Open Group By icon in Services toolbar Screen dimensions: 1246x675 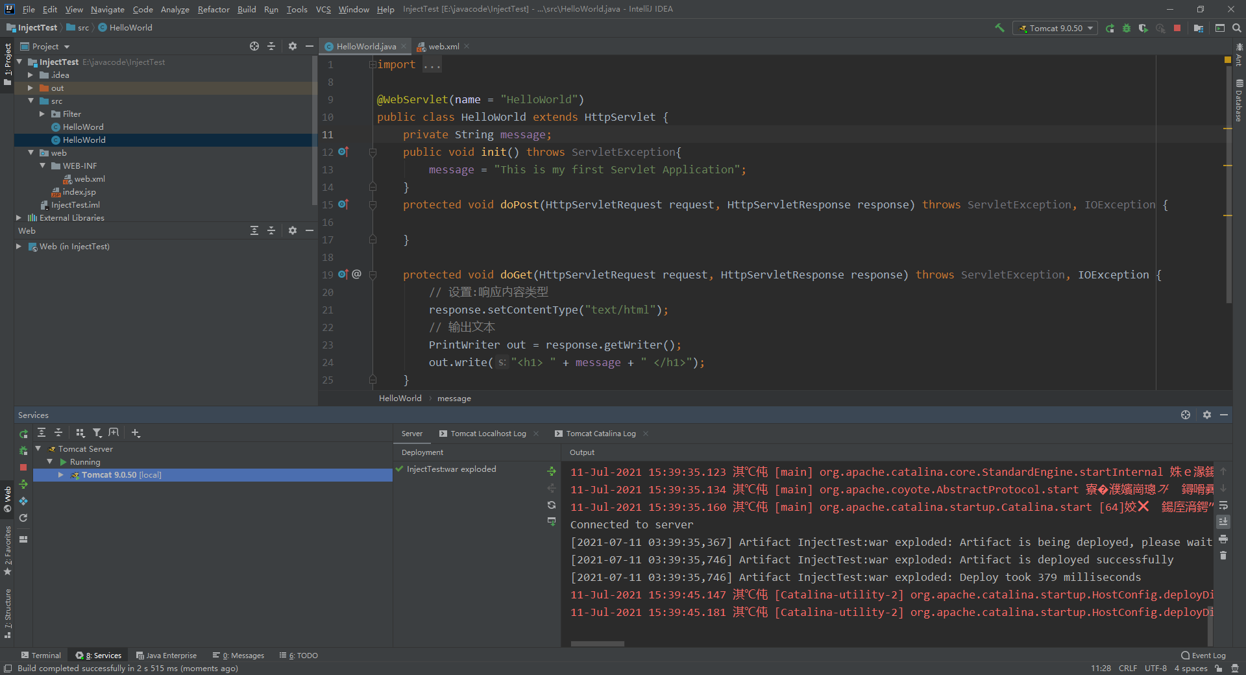click(x=80, y=432)
